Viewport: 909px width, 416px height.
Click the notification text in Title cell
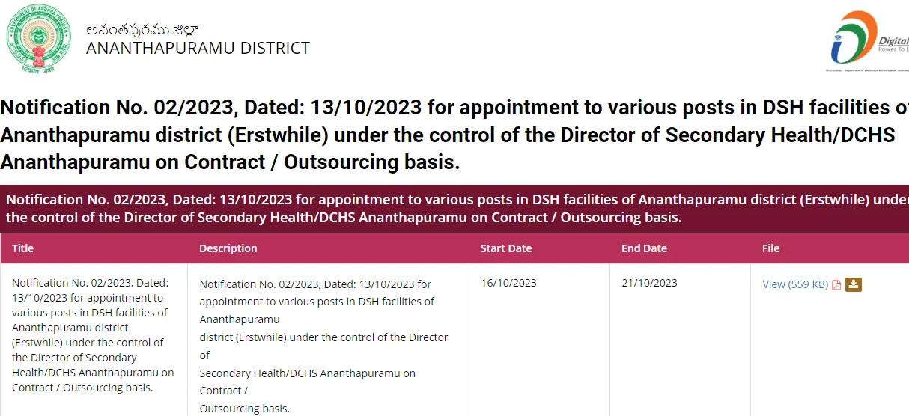tap(93, 335)
